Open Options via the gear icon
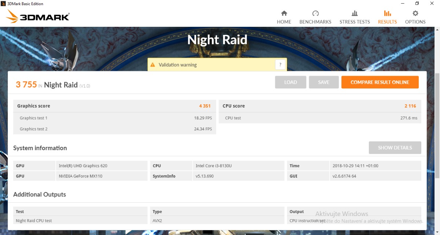Image resolution: width=440 pixels, height=235 pixels. (x=415, y=14)
